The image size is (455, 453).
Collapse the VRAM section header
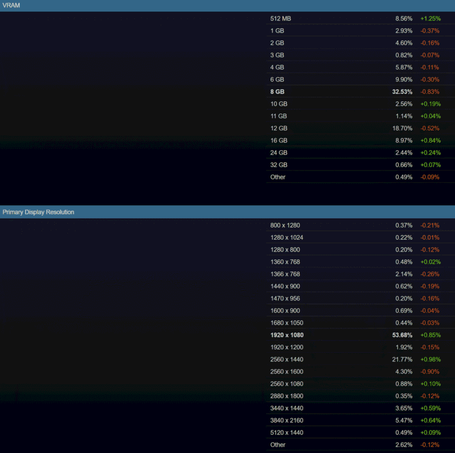pyautogui.click(x=12, y=5)
